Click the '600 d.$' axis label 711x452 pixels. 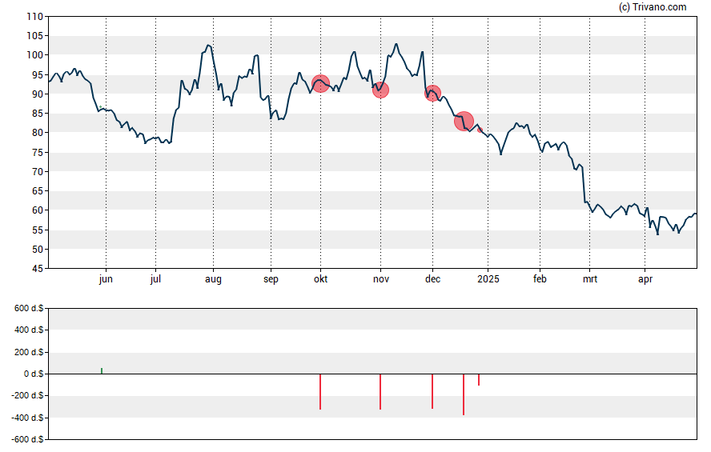point(29,309)
